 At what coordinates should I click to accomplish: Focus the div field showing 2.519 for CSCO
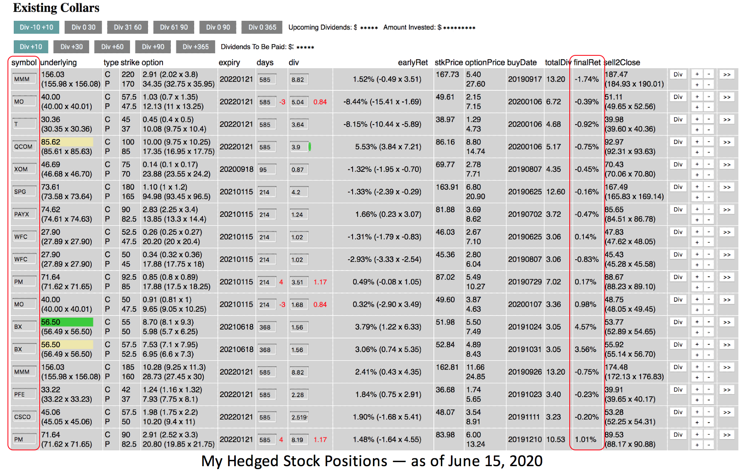pyautogui.click(x=299, y=417)
